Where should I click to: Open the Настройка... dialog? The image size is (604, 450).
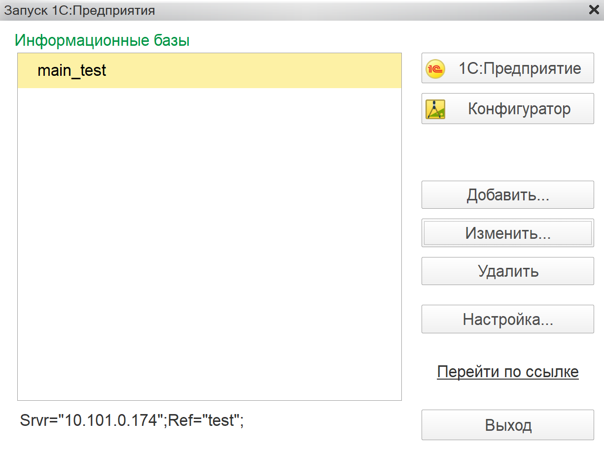pos(508,319)
